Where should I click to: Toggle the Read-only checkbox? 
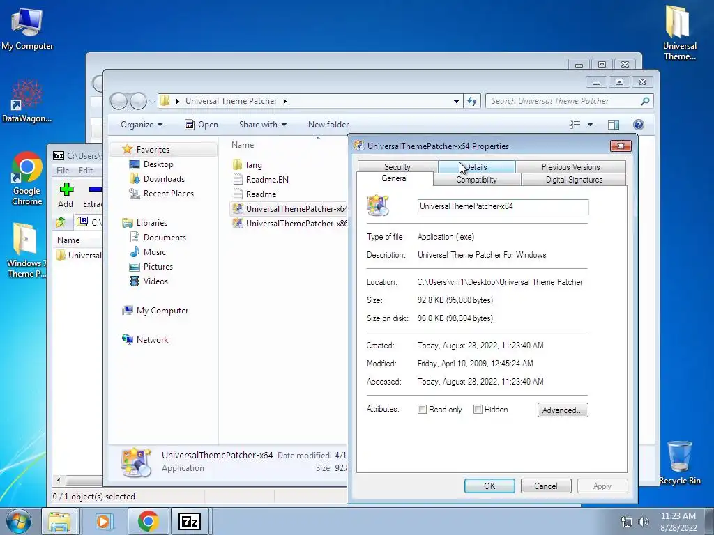[422, 410]
